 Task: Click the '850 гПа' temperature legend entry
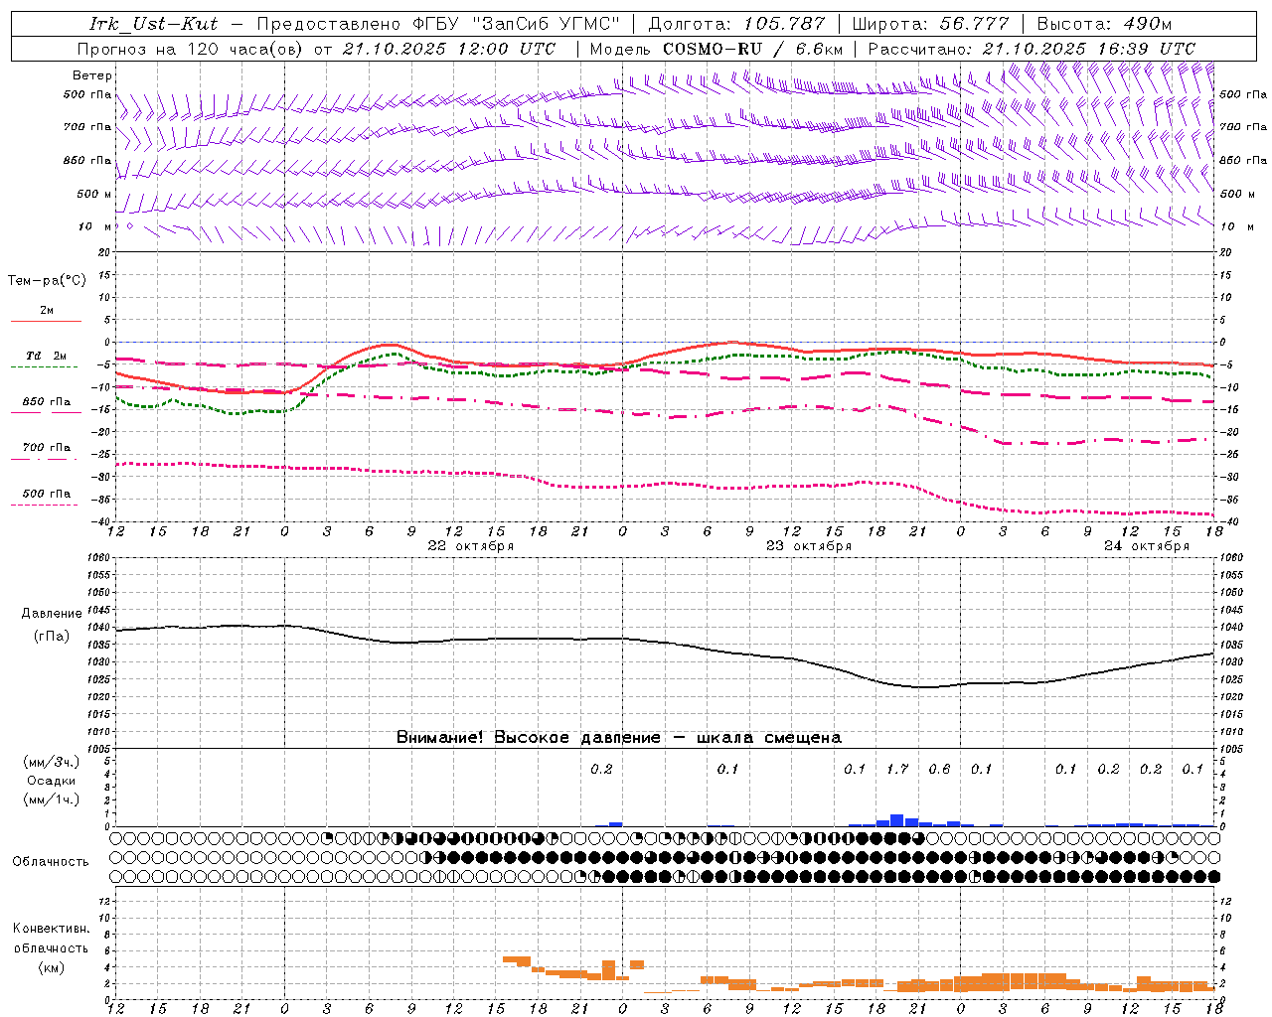pos(46,402)
